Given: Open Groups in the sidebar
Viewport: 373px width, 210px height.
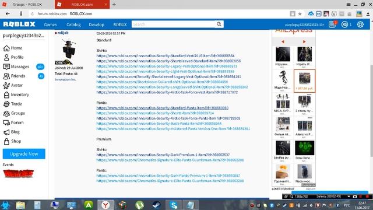Looking at the screenshot, I should 14,113.
